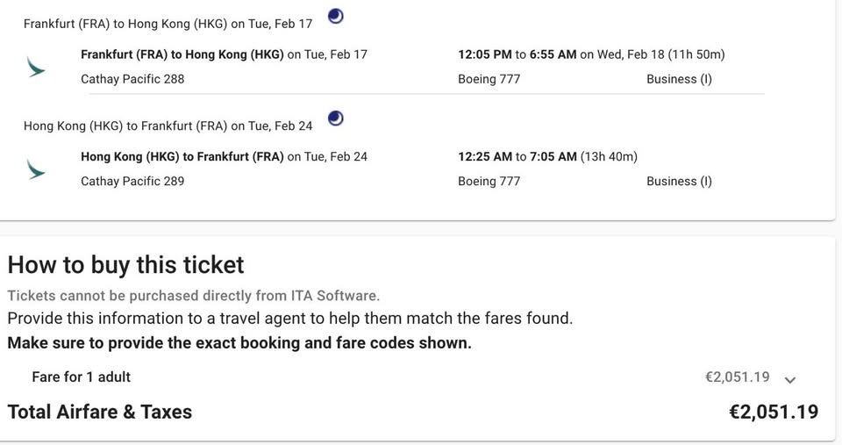Click the overnight moon icon for Feb 24 flight
Viewport: 842px width, 445px height.
click(x=335, y=118)
